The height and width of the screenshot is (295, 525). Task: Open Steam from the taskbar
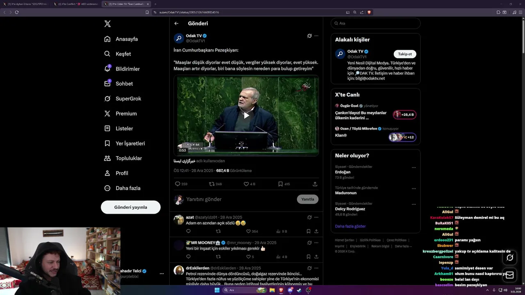point(299,290)
